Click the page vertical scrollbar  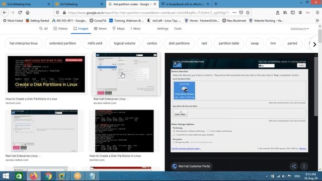[x=320, y=36]
